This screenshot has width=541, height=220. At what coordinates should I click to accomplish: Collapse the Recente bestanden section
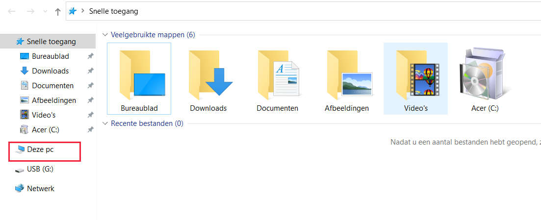[x=105, y=123]
